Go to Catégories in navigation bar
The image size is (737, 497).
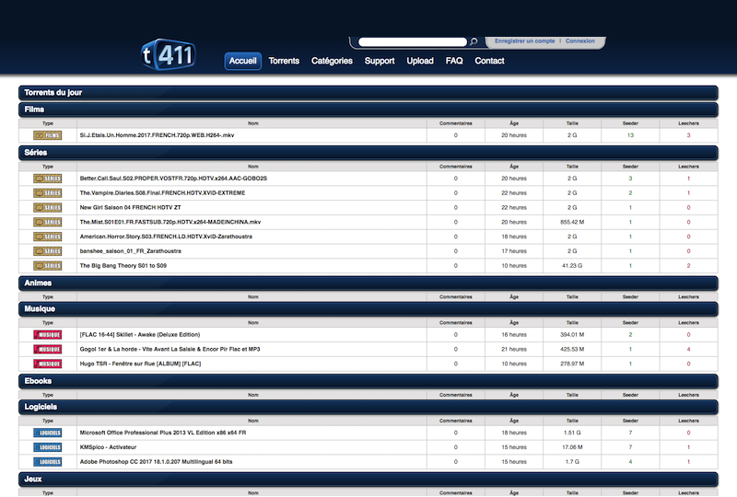[x=332, y=61]
